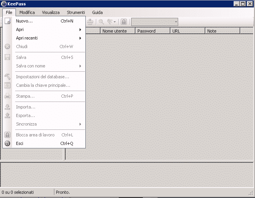Click the URL column header
Viewport: 255px width, 198px height.
pos(188,31)
